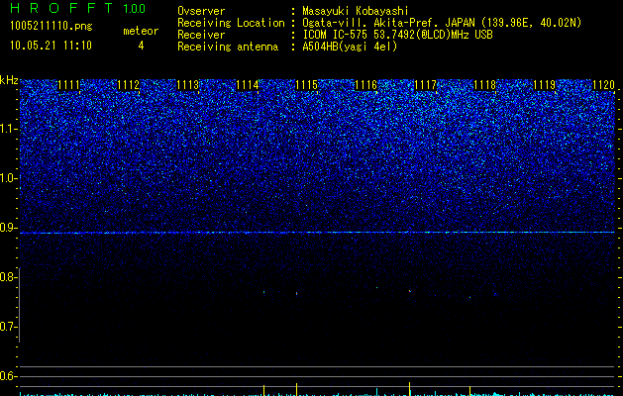Select observer name Masayuki Kobayashi
Viewport: 623px width, 396px height.
[x=356, y=11]
